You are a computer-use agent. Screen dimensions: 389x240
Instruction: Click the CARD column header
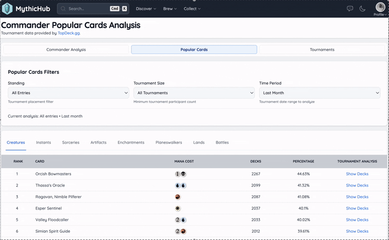[40, 161]
